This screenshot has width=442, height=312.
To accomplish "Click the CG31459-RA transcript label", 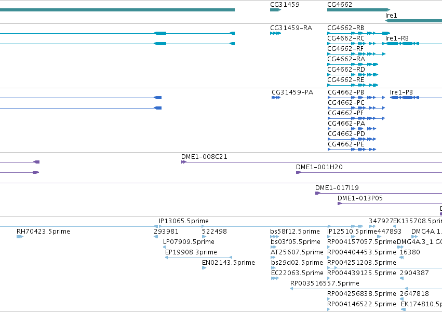I will click(291, 28).
